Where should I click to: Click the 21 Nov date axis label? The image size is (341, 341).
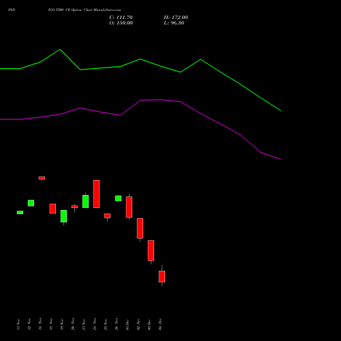tap(84, 324)
